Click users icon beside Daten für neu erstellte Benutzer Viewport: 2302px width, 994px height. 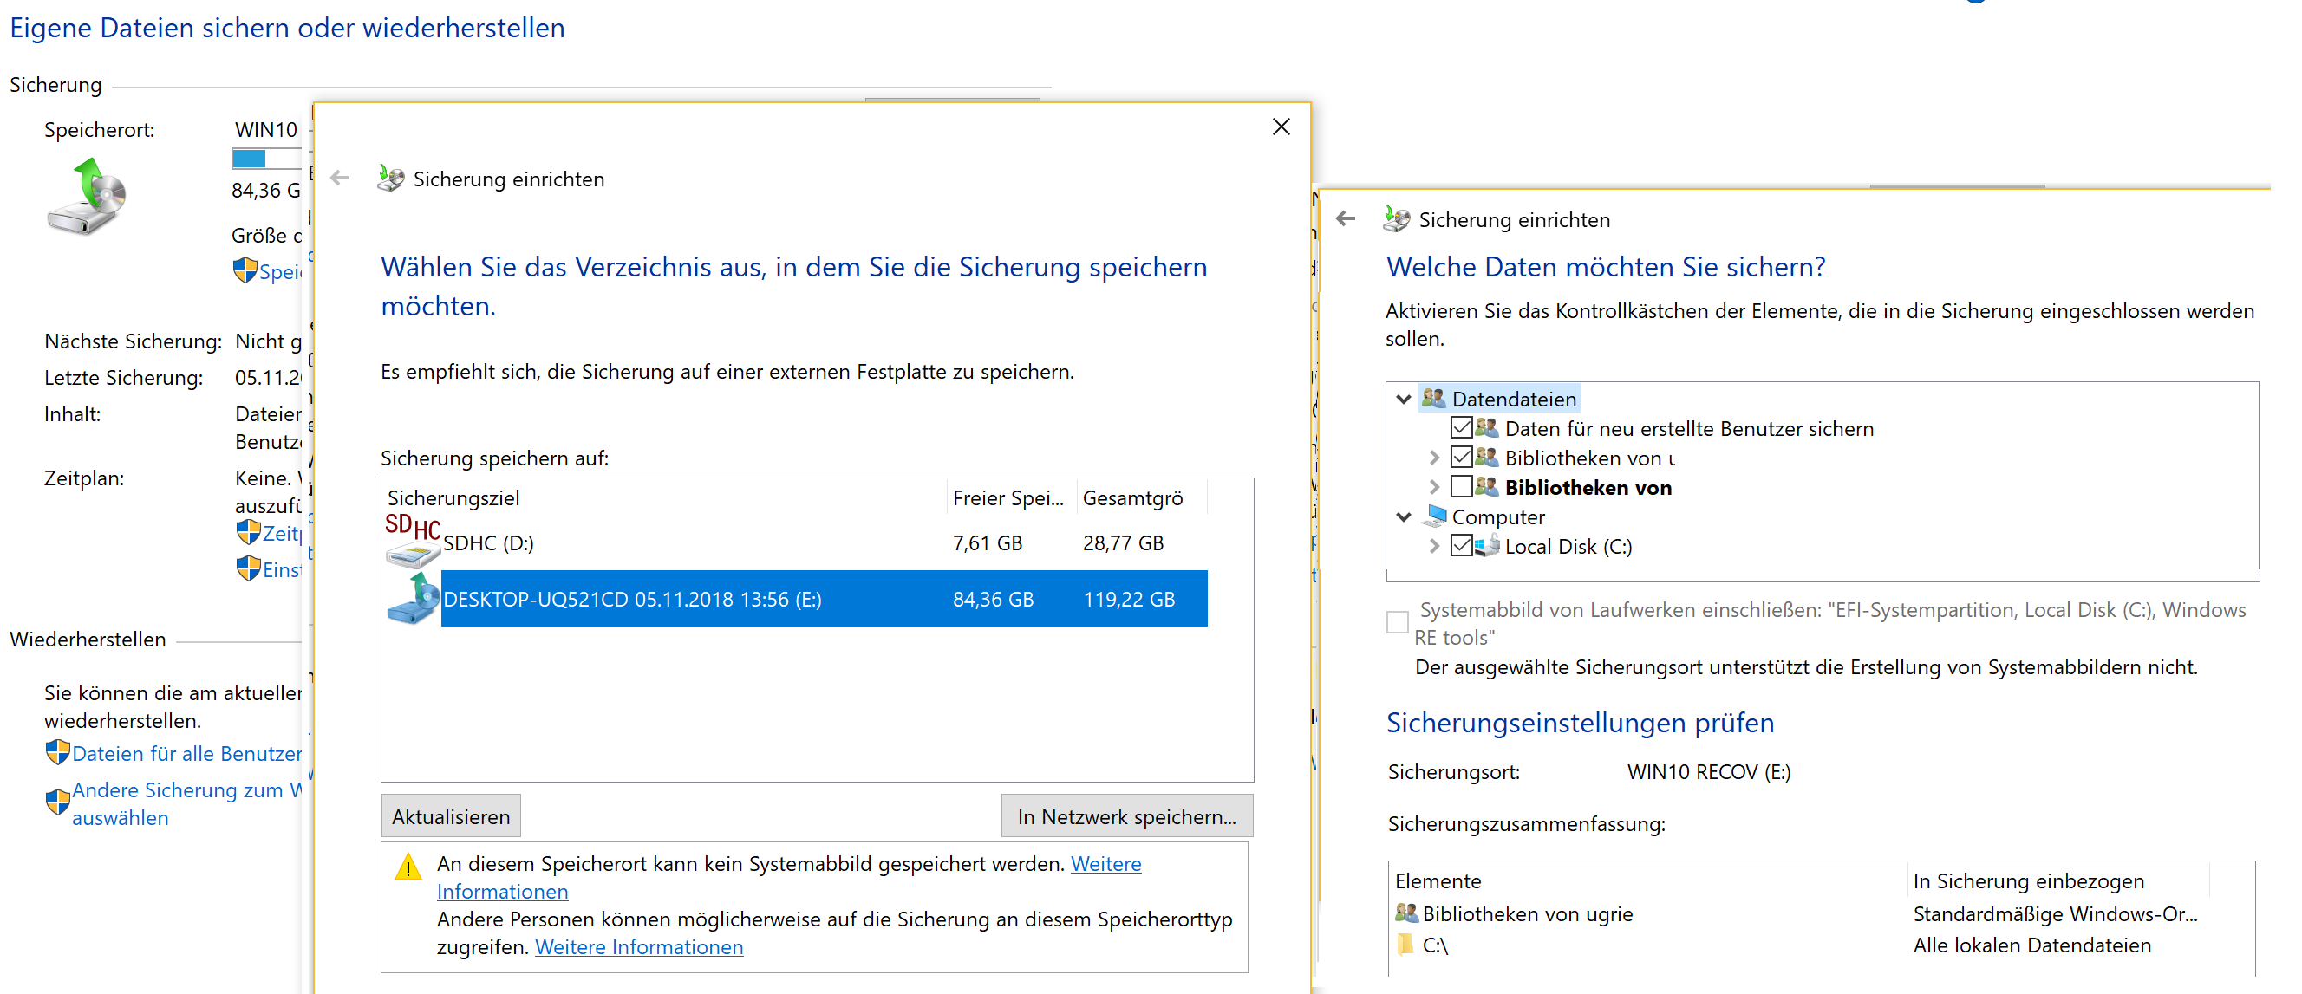click(x=1487, y=428)
